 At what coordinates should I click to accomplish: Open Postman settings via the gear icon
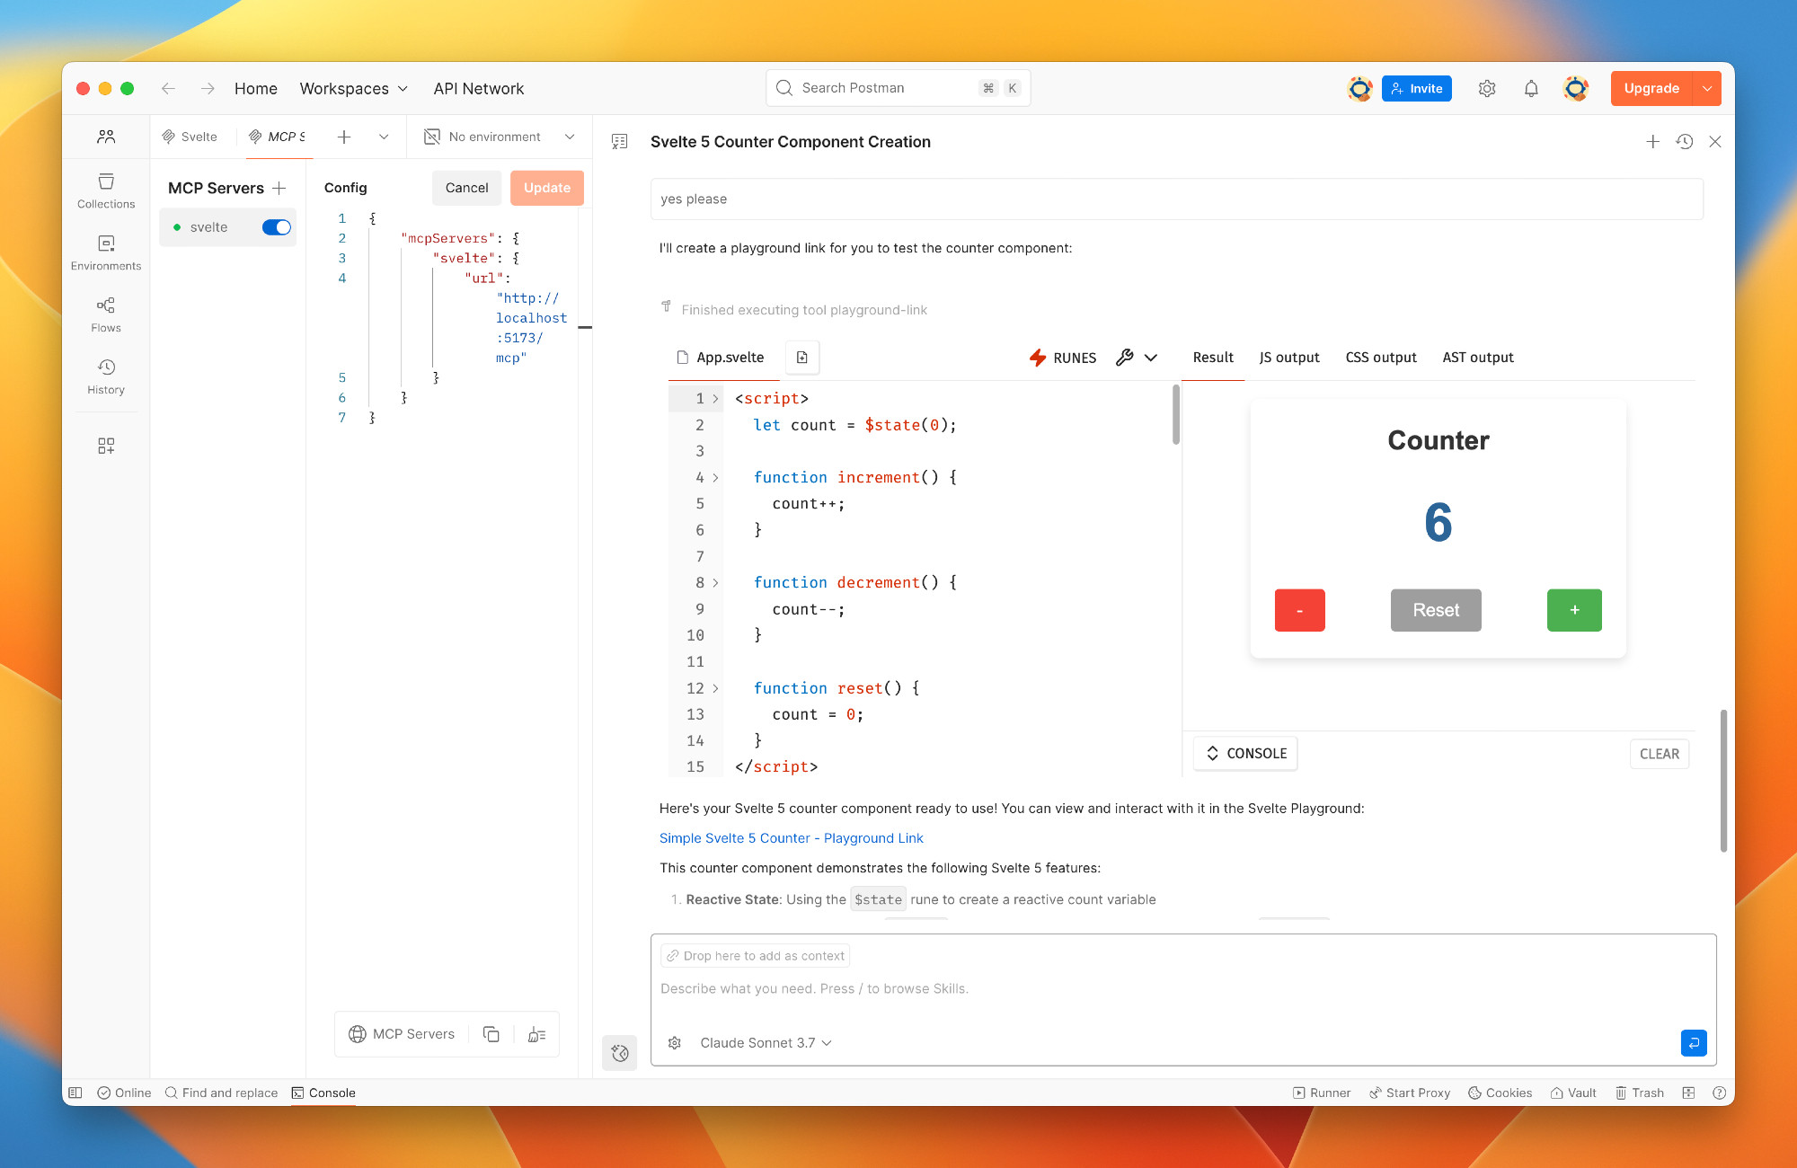1486,88
